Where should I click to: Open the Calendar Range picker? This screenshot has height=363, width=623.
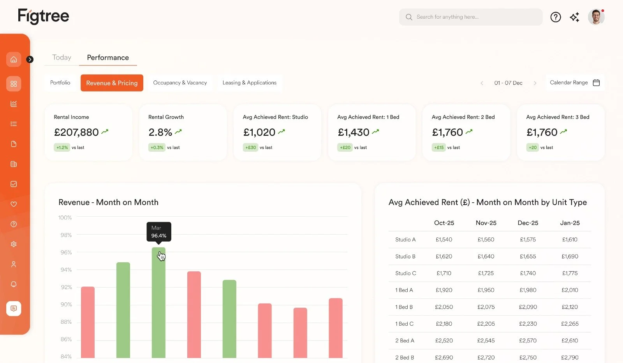575,82
